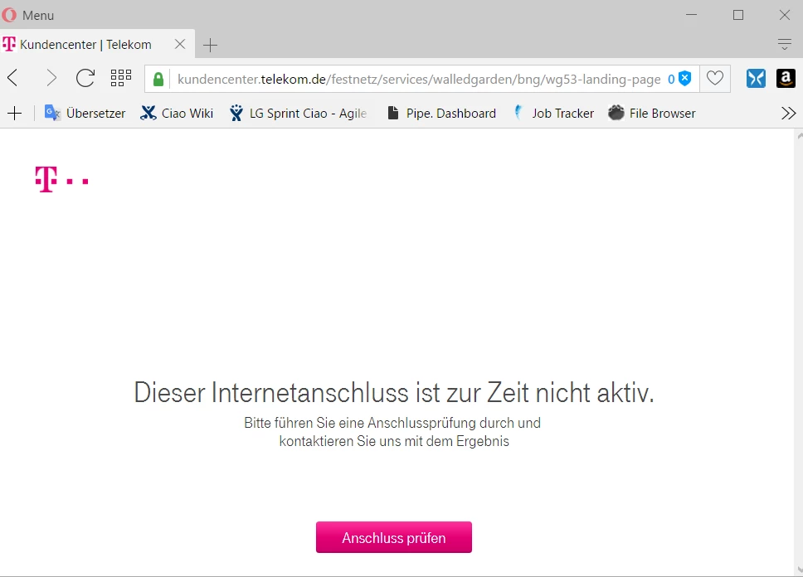Expand hidden bookmarks with double chevron
Viewport: 803px width, 577px height.
[789, 113]
